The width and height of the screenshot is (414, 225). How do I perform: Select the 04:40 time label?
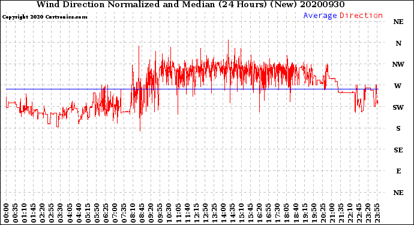[x=79, y=213]
